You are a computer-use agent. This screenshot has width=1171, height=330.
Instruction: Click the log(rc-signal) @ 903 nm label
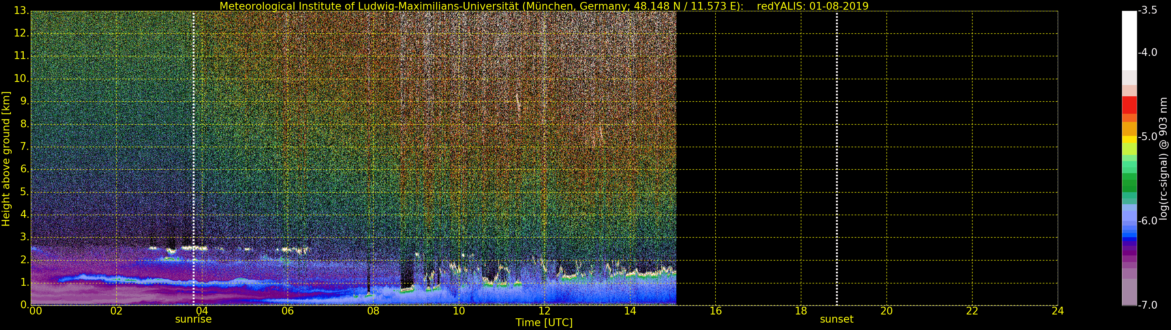pos(1163,159)
